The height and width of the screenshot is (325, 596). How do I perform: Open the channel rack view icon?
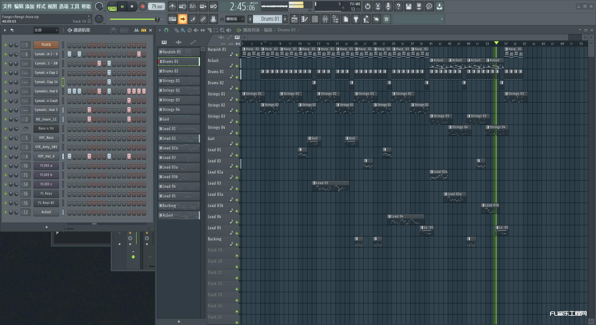tap(315, 19)
